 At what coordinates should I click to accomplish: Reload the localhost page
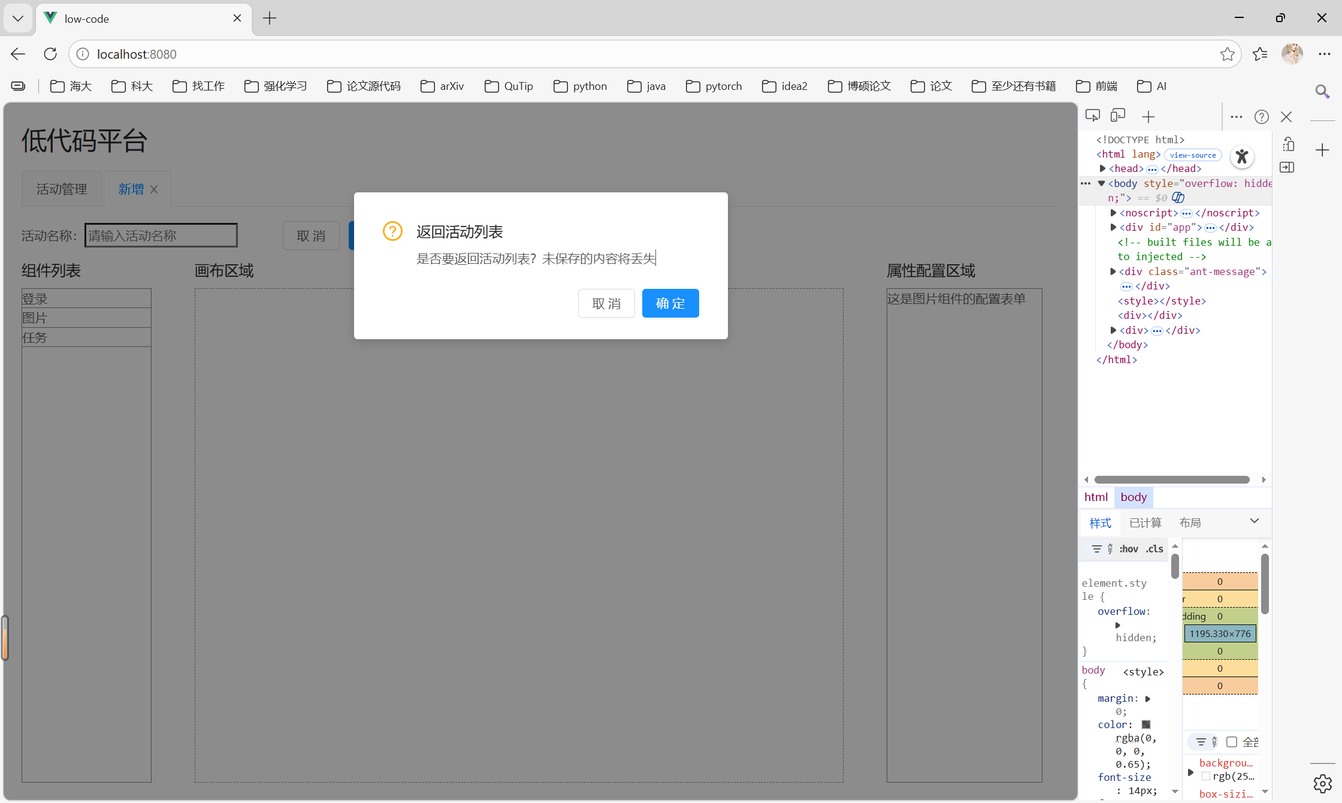coord(50,54)
